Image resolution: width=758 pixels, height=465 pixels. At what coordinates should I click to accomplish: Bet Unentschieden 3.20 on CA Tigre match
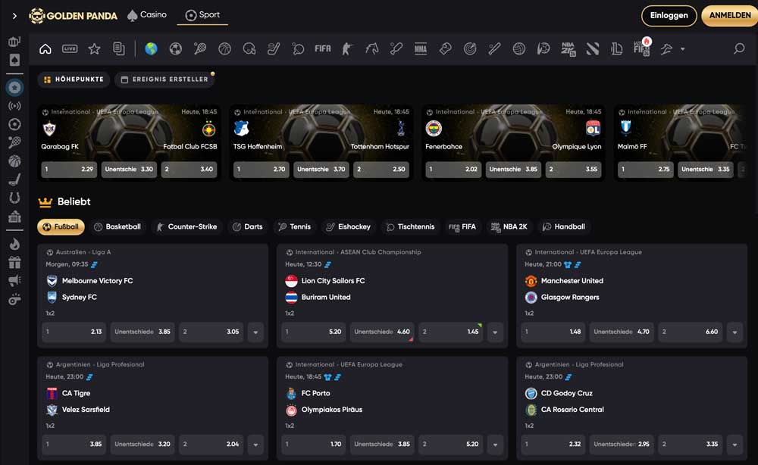click(x=143, y=445)
